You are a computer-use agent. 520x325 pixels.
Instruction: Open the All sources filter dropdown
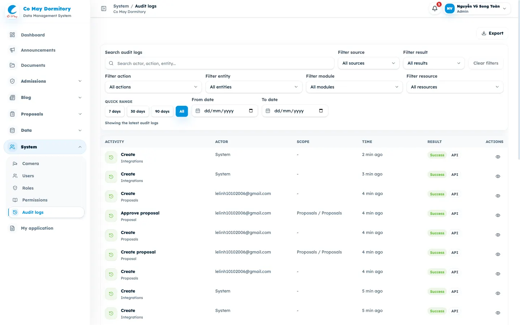(x=369, y=63)
